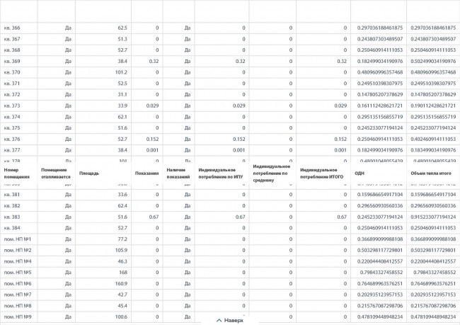The height and width of the screenshot is (325, 460).
Task: Click the 0.67 value in Показания column
Action: click(x=154, y=217)
